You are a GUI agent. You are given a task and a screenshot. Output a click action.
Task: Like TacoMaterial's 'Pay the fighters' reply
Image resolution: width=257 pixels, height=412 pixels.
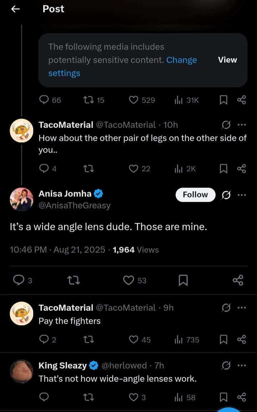coord(133,340)
